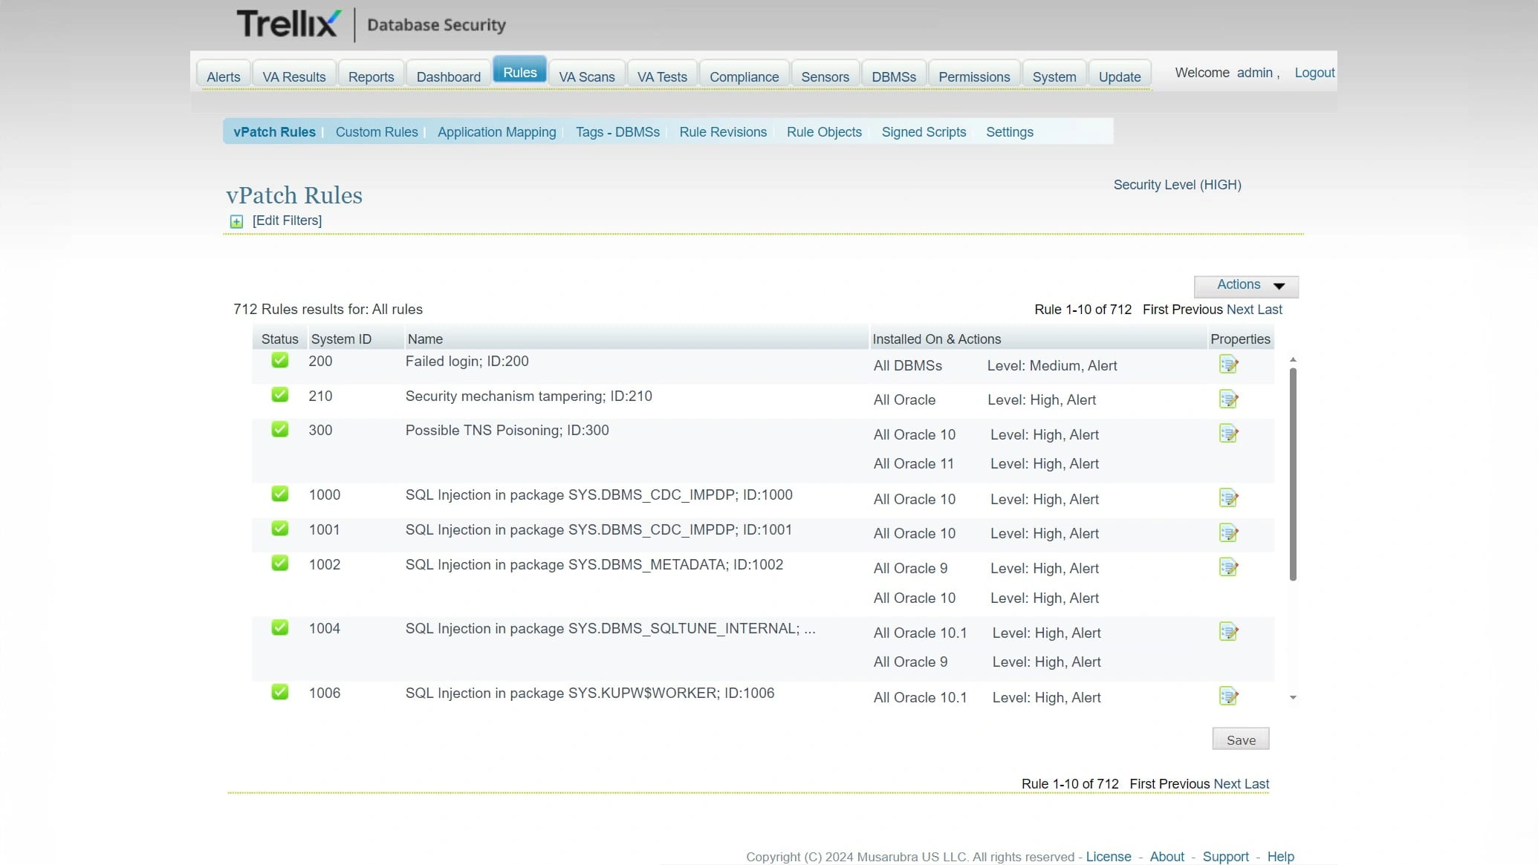This screenshot has height=865, width=1538.
Task: Open Signed Scripts submenu
Action: (x=924, y=131)
